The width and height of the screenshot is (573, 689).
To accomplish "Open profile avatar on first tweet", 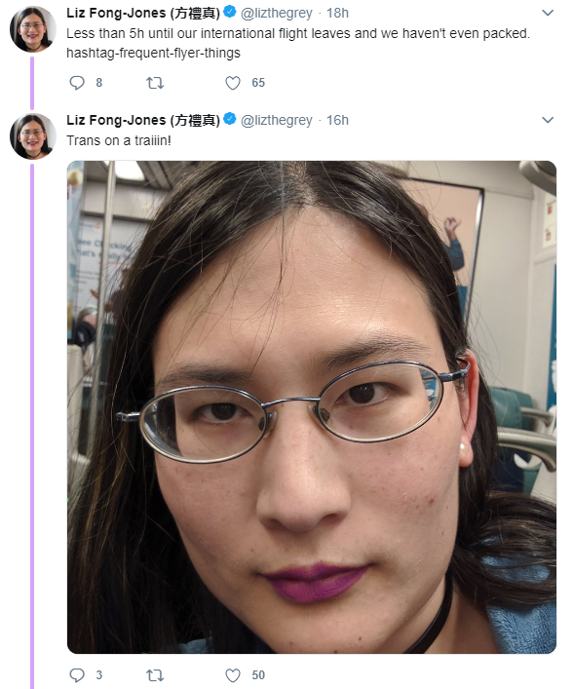I will click(x=33, y=29).
